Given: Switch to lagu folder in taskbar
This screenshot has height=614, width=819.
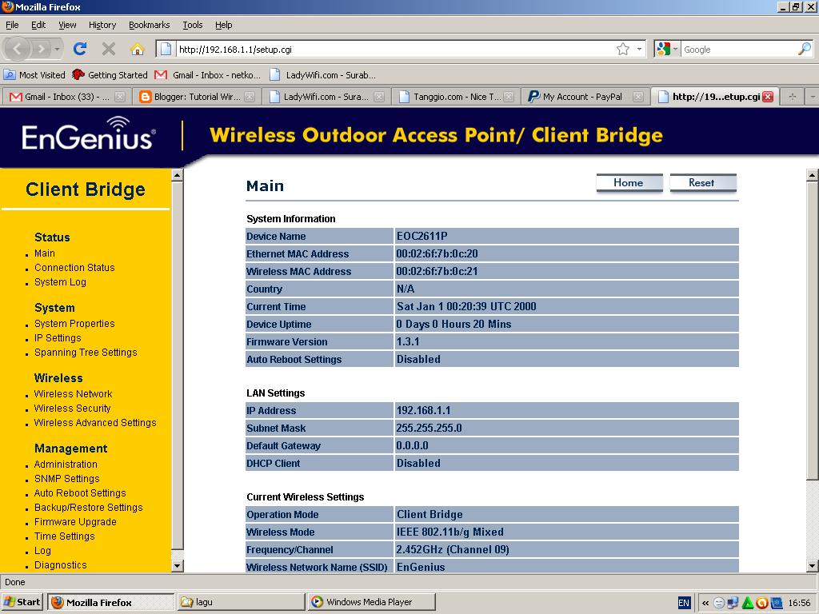Looking at the screenshot, I should (241, 602).
